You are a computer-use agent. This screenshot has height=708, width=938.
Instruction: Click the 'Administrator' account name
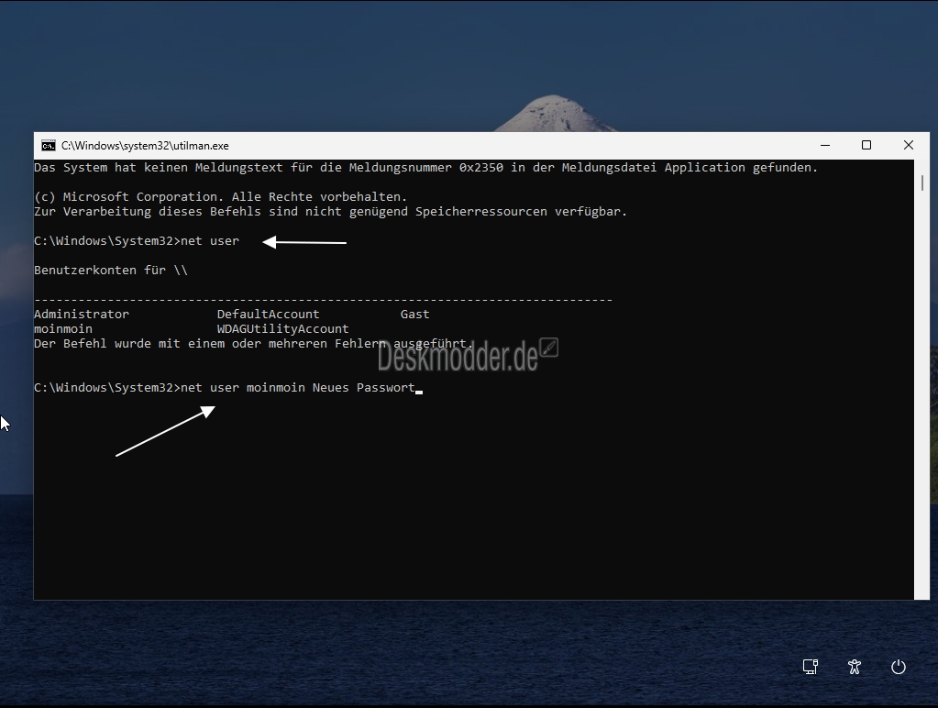(x=82, y=315)
